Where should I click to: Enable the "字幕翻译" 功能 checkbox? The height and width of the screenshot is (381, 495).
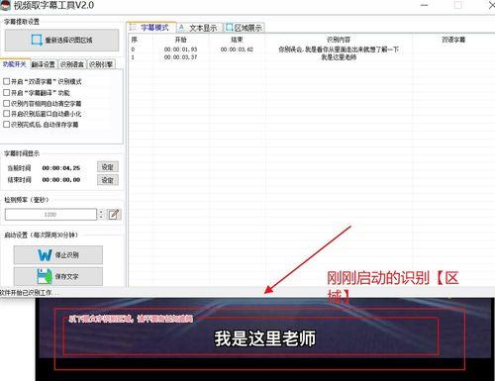[6, 92]
